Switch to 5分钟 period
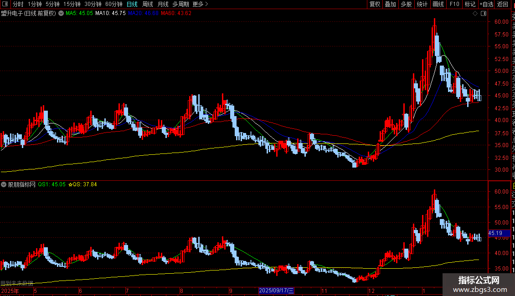Viewport: 515px width, 296px height. 52,4
